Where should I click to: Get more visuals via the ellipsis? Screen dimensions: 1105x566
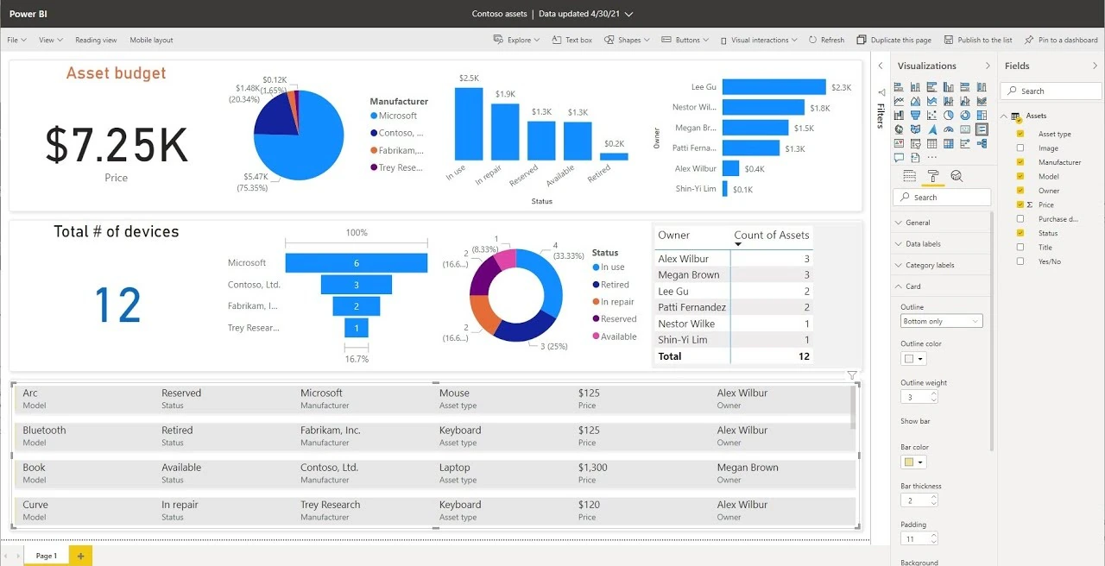pyautogui.click(x=932, y=158)
